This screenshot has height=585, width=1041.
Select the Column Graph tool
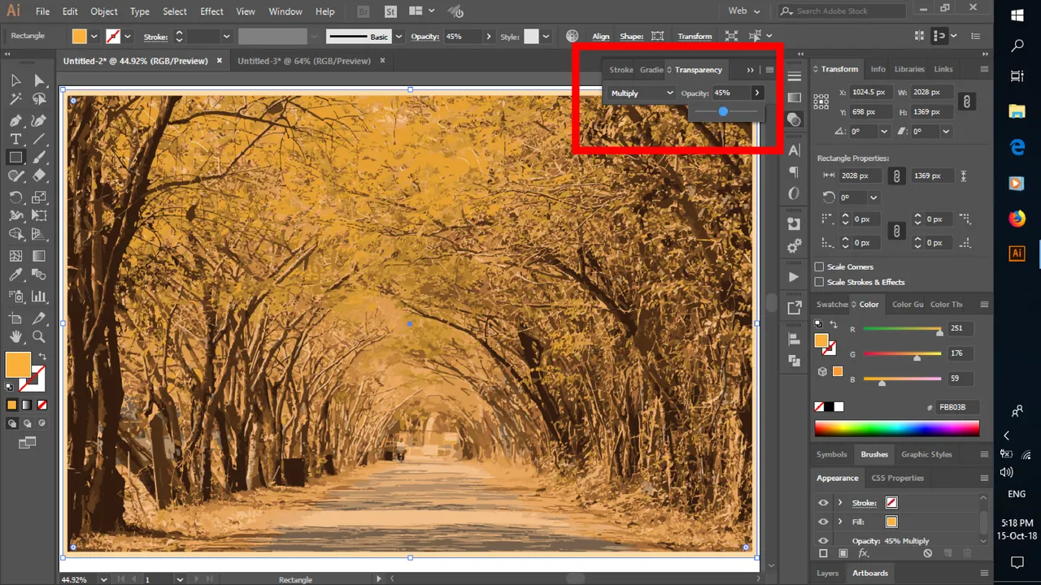coord(39,297)
